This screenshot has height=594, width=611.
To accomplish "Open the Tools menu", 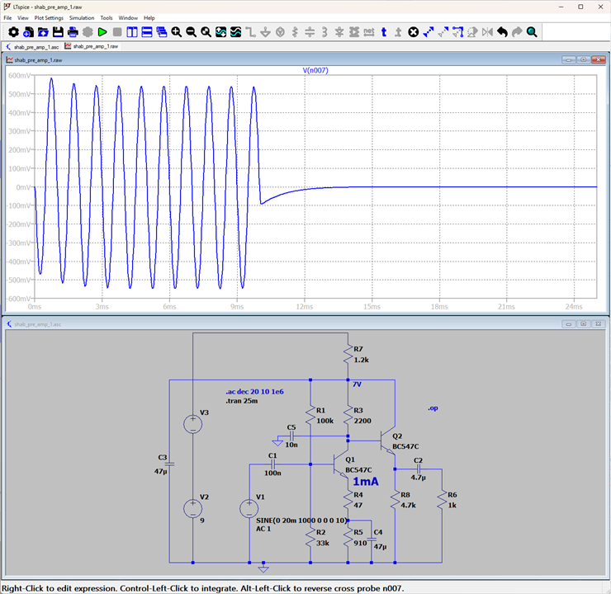I will 106,18.
